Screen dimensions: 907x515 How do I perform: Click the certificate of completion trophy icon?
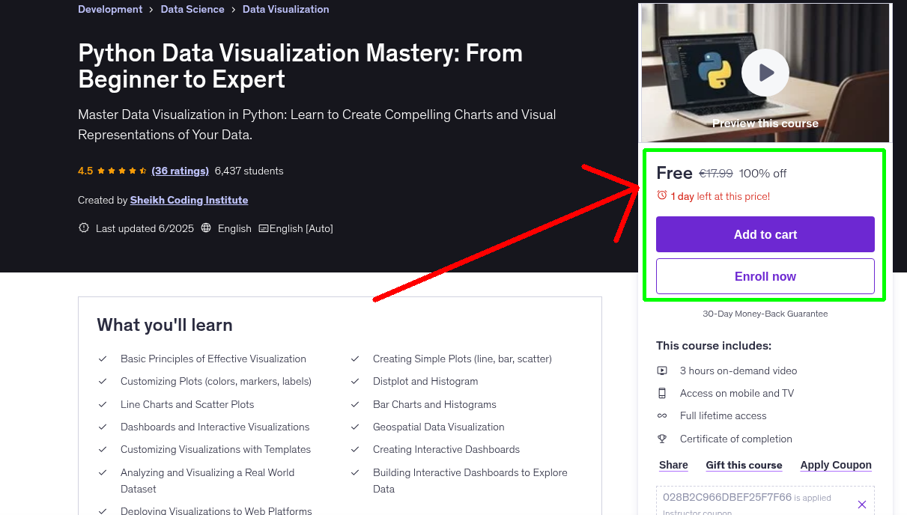662,439
